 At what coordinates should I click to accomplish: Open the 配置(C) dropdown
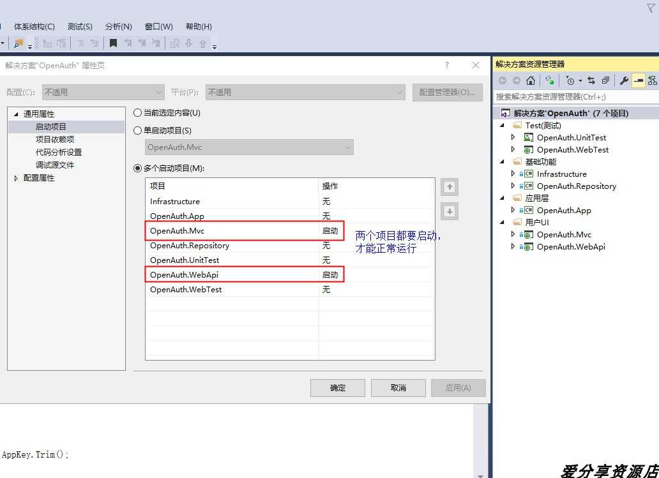(103, 92)
